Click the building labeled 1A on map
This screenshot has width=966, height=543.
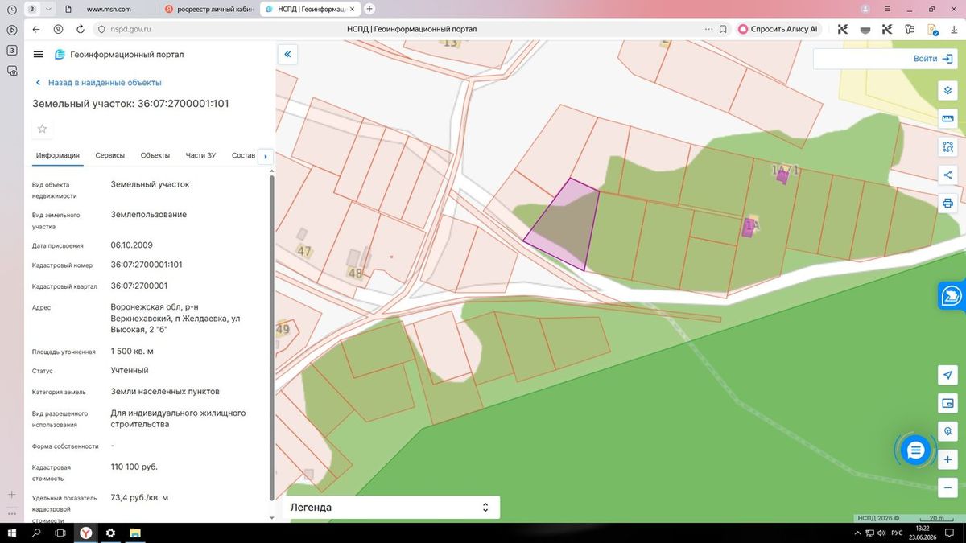click(750, 226)
